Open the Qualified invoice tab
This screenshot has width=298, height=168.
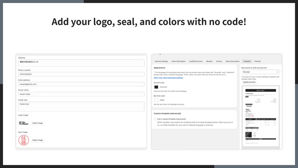click(x=196, y=61)
